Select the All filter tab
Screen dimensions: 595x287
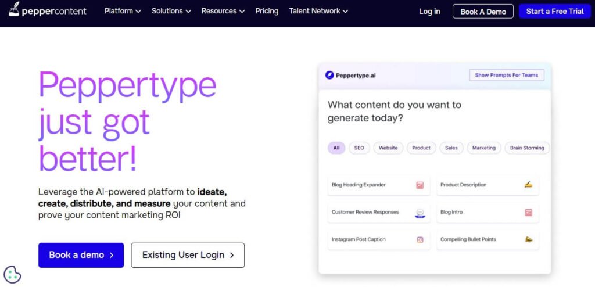point(336,148)
